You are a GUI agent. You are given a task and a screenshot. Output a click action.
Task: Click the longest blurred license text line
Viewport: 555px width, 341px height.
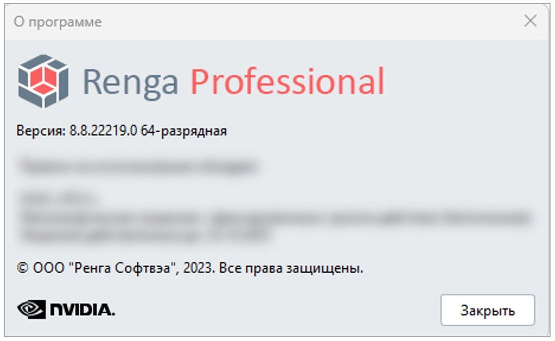[276, 217]
